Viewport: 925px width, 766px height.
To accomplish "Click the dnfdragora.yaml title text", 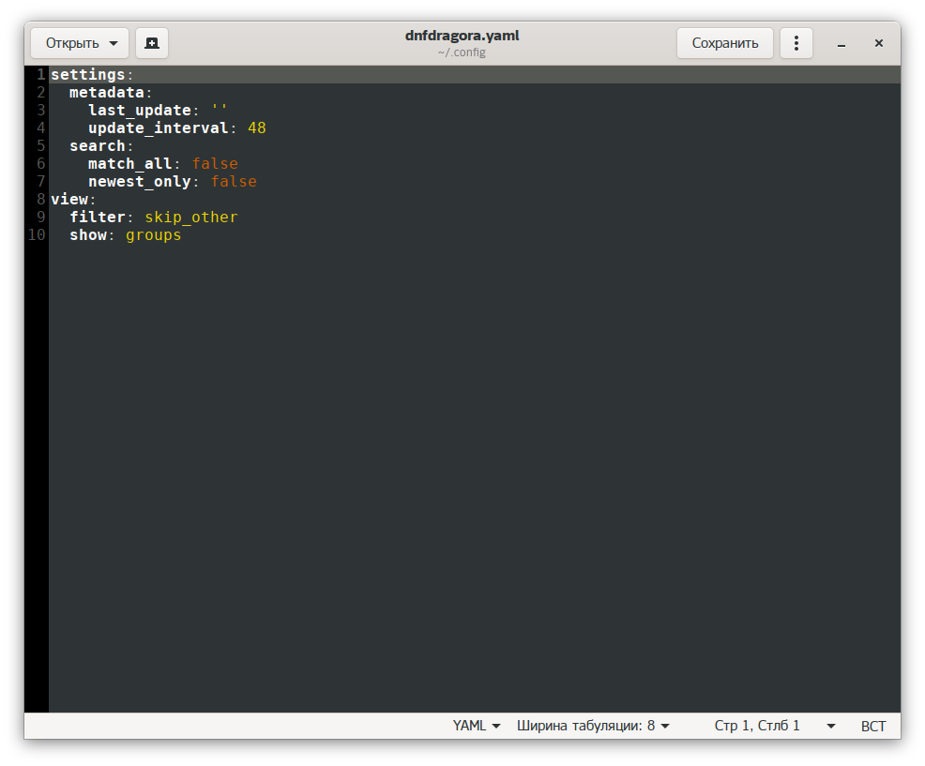I will [462, 36].
